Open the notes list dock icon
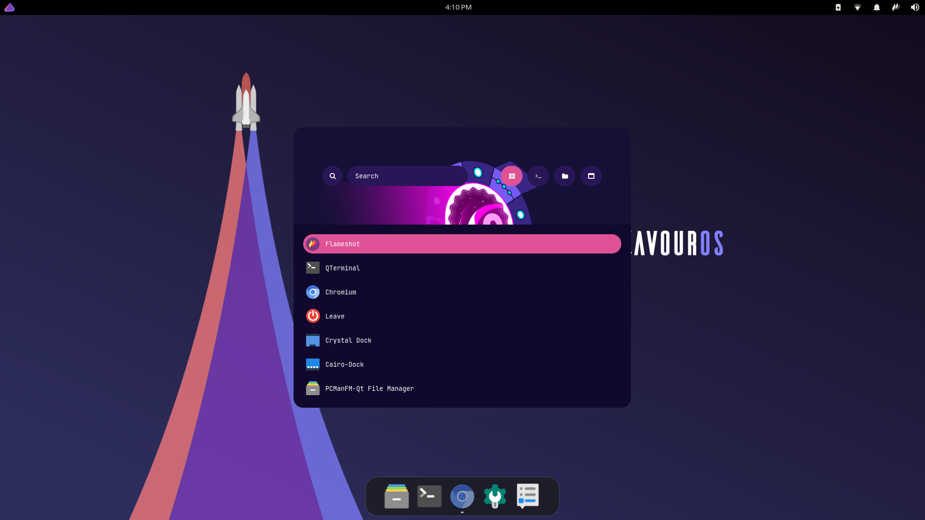Image resolution: width=925 pixels, height=520 pixels. tap(527, 496)
